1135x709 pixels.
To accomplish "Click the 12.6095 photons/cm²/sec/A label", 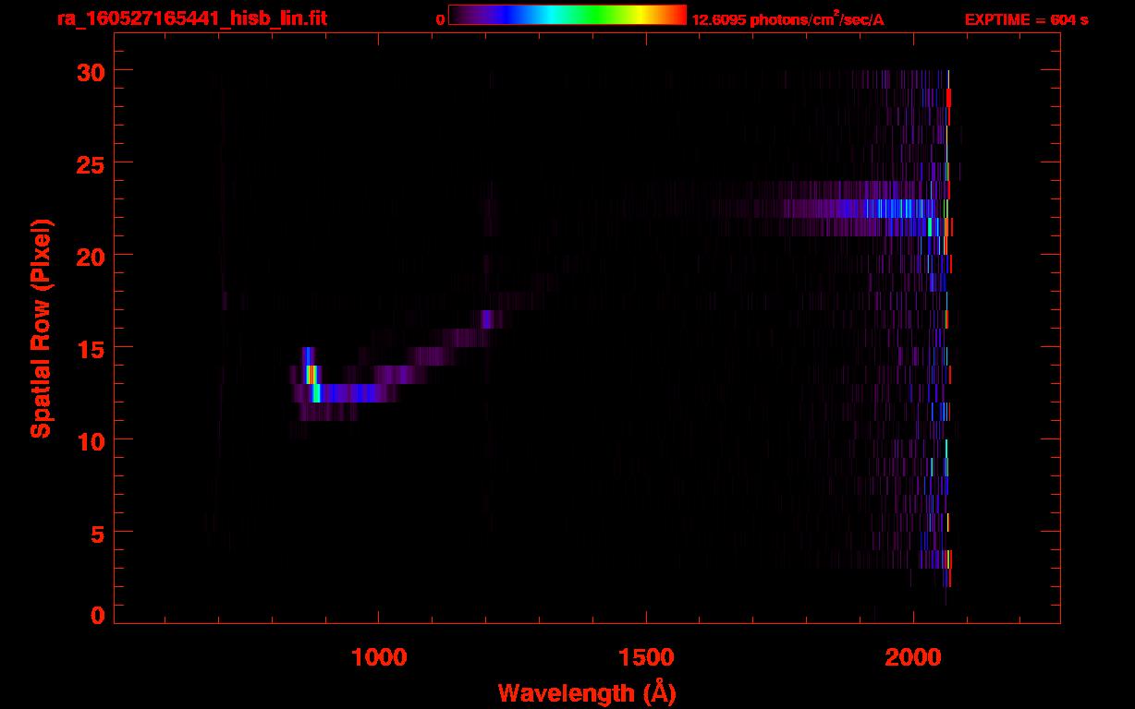I will (787, 19).
